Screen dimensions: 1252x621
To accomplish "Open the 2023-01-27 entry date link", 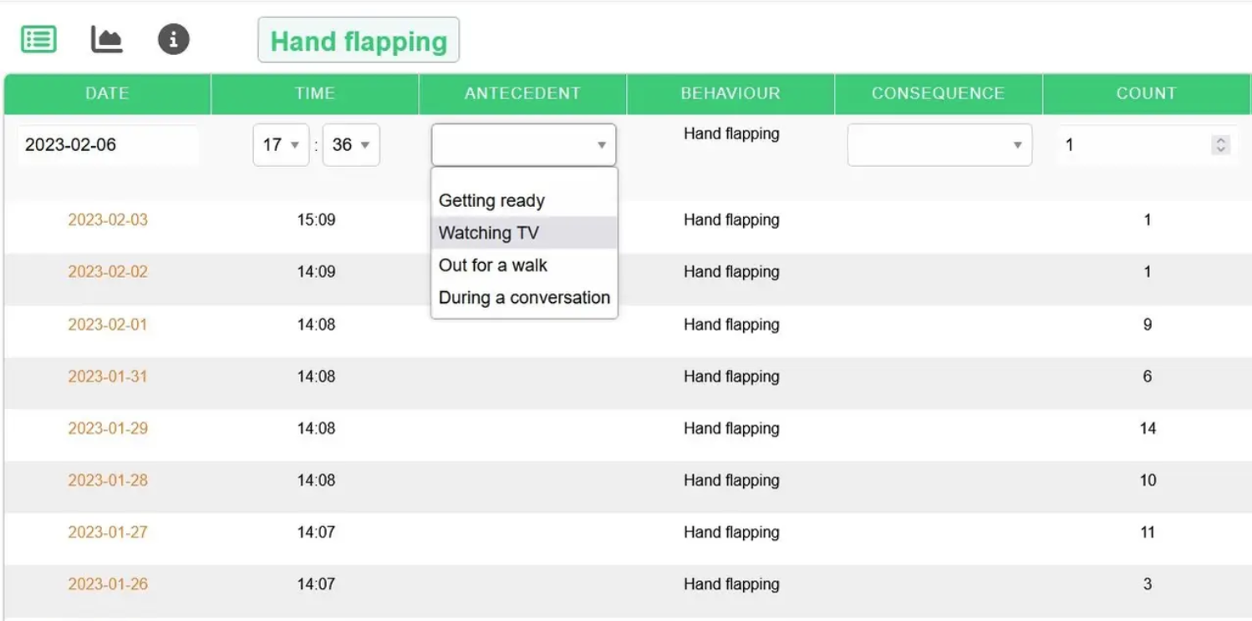I will (108, 533).
